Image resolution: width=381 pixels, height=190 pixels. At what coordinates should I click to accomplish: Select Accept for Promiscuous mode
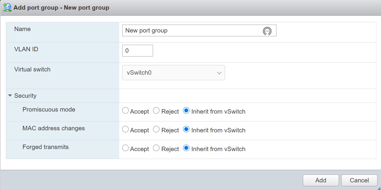(x=125, y=111)
